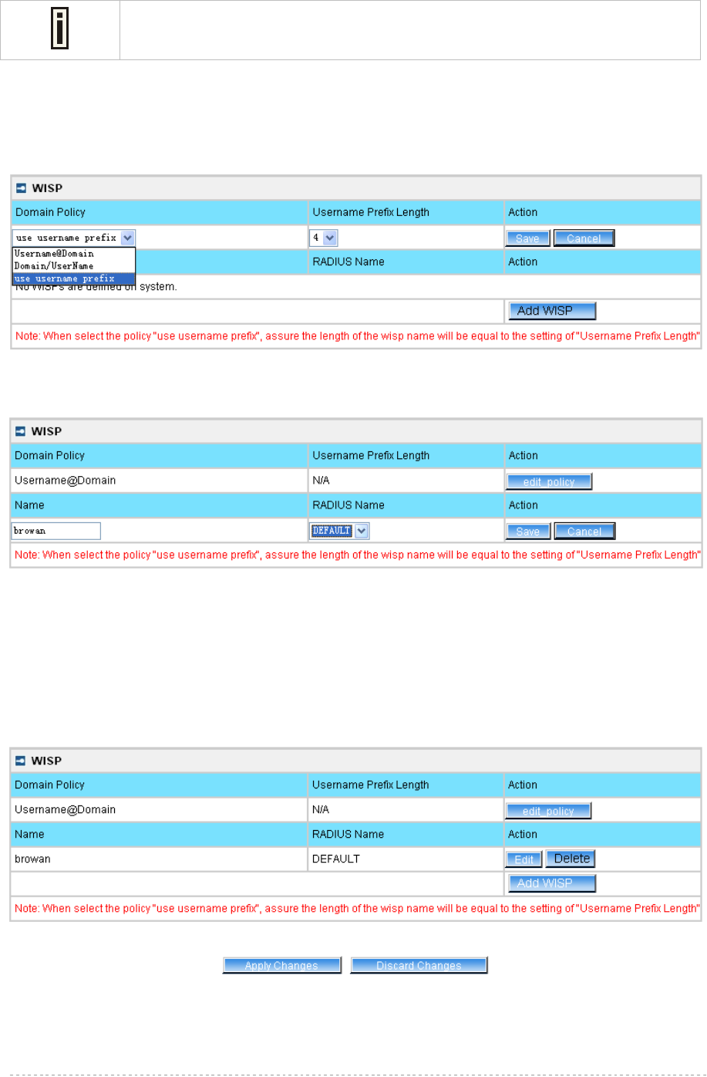Click 'RADIUS Name' header in the first panel
Viewport: 707px width, 1077px height.
tap(348, 262)
